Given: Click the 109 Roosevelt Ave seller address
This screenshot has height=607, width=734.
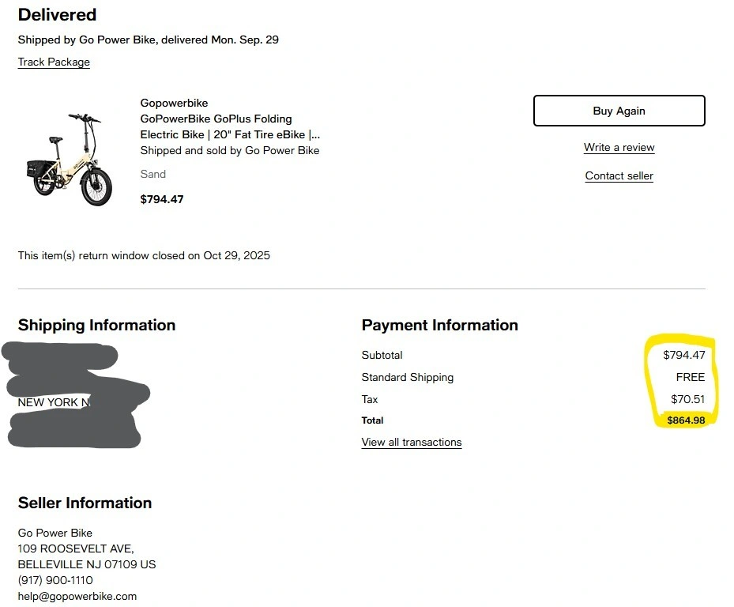Looking at the screenshot, I should [76, 549].
